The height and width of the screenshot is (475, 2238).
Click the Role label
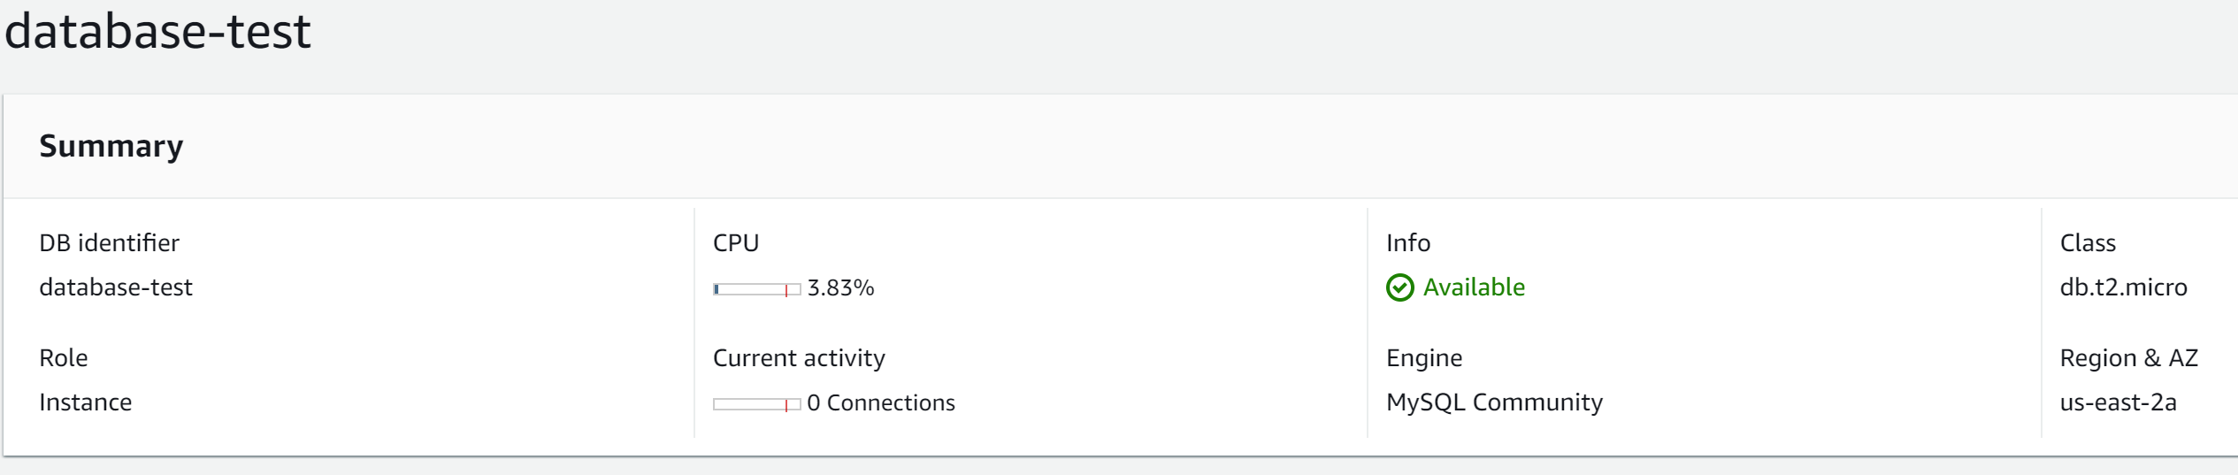[x=64, y=358]
